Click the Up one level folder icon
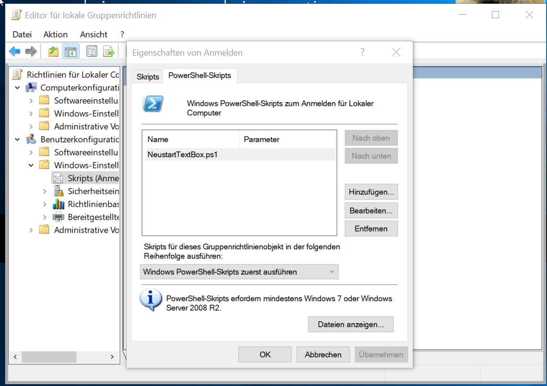Viewport: 547px width, 386px height. 53,52
